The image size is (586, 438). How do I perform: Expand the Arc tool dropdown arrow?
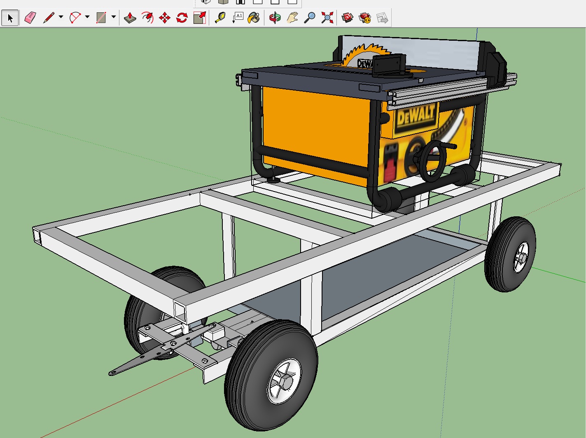coord(87,17)
